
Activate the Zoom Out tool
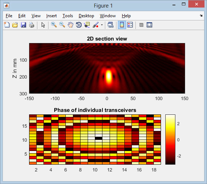pos(62,25)
